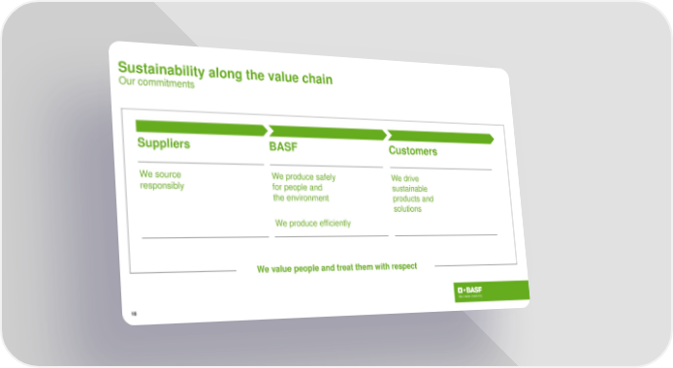Select the green arrow above BASF heading
Screen dimensions: 673x368
point(328,133)
